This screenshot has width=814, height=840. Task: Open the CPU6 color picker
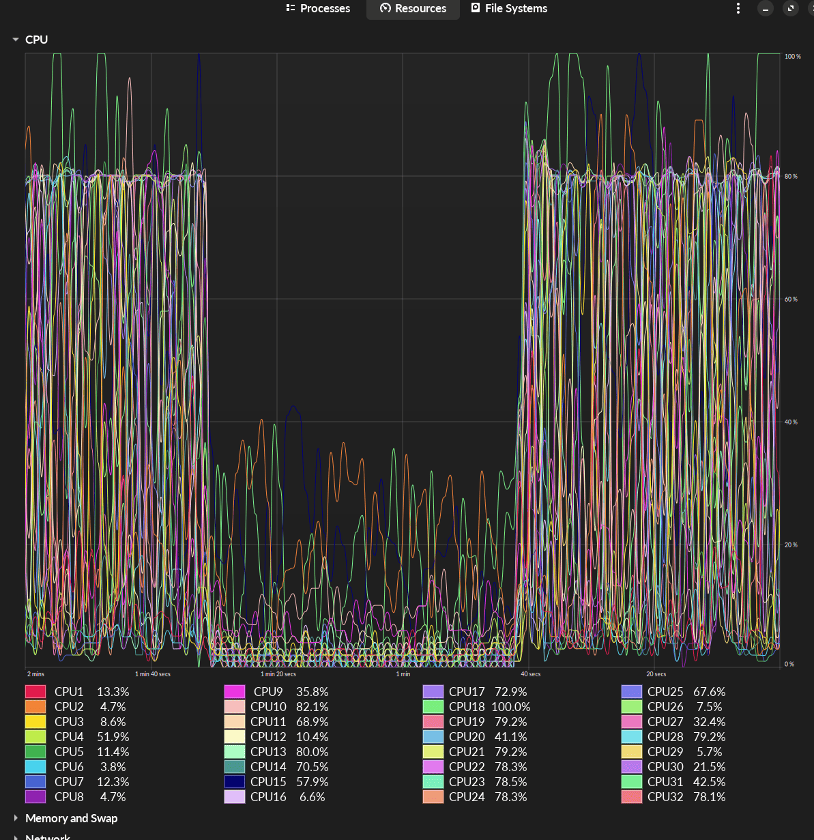click(35, 767)
